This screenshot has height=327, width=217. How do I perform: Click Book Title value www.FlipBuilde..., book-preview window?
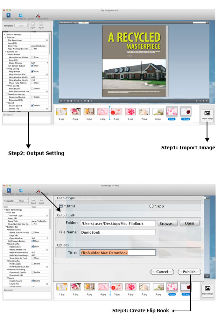(40, 46)
